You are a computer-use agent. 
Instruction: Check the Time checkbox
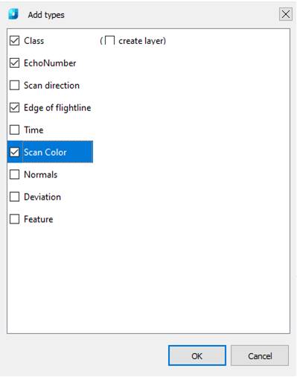[14, 130]
